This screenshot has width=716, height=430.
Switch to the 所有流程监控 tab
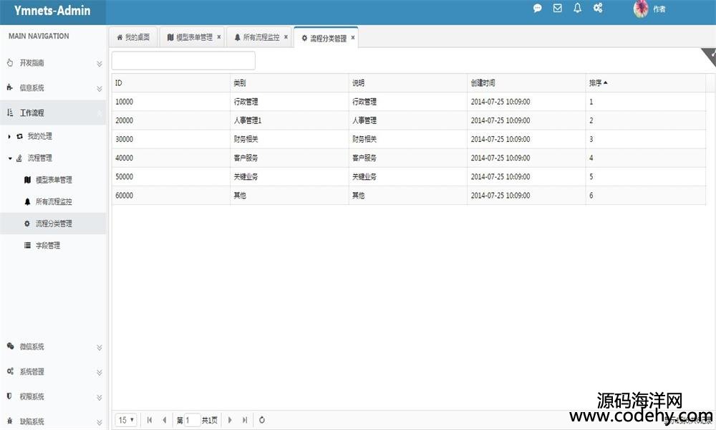(256, 37)
